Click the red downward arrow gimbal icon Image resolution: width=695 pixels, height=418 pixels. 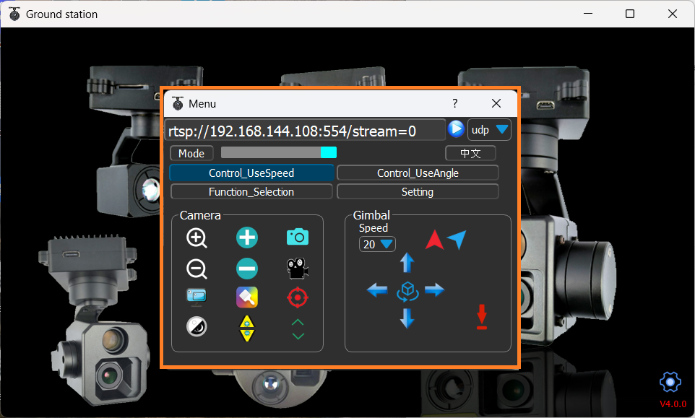coord(482,318)
